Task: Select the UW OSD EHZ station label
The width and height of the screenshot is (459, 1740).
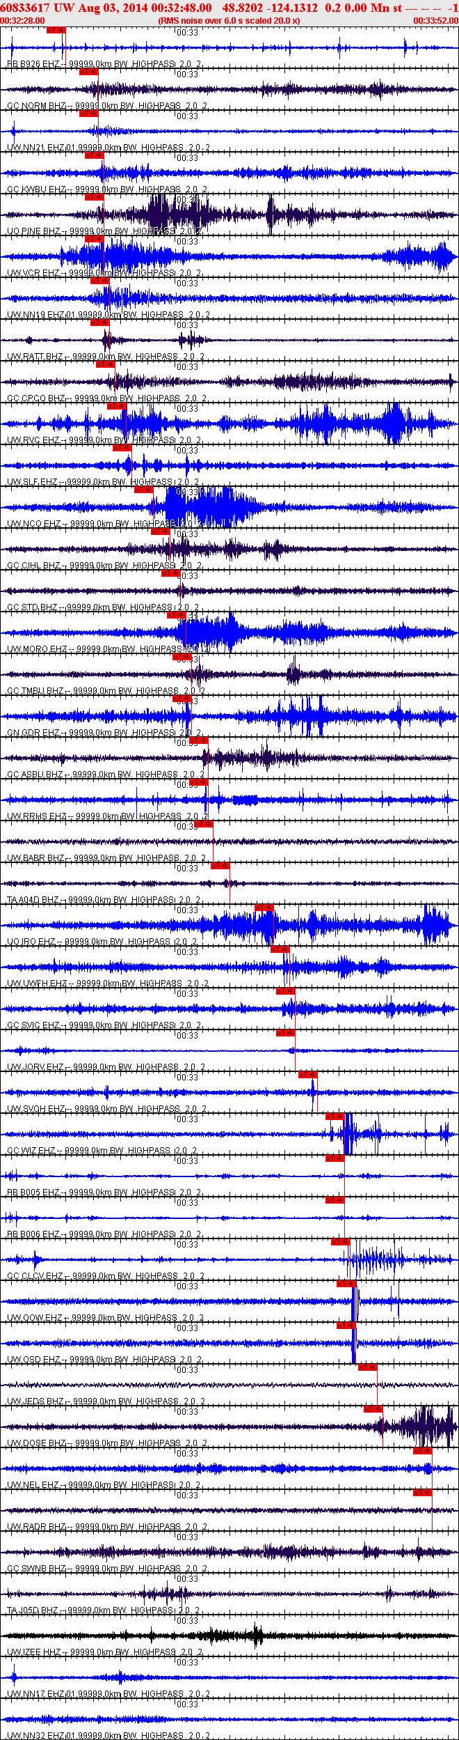Action: [x=104, y=1360]
